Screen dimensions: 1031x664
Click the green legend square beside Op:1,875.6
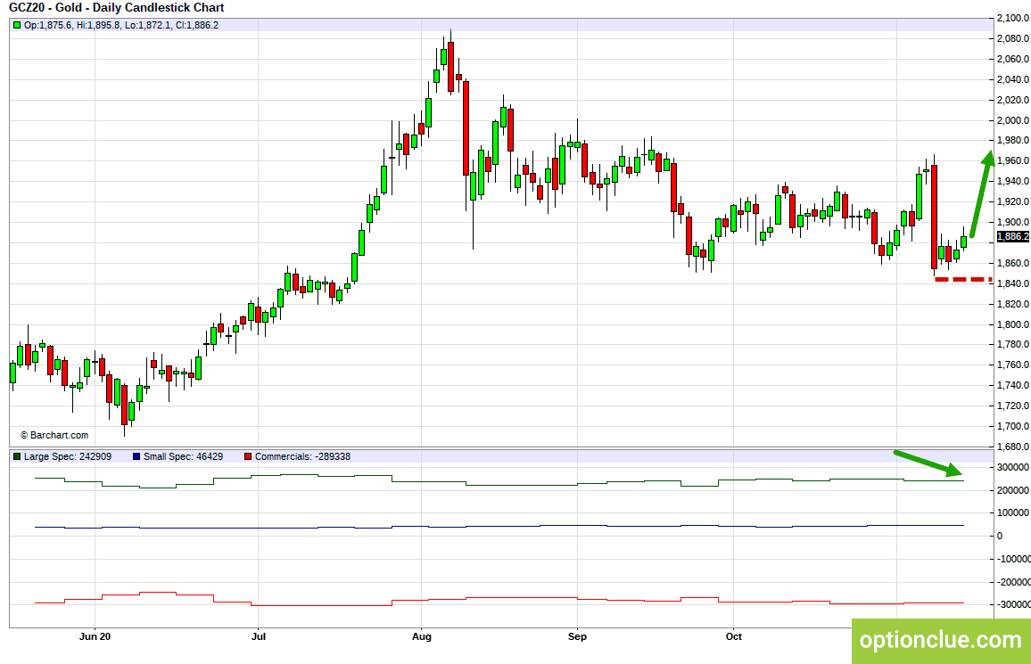tap(17, 26)
